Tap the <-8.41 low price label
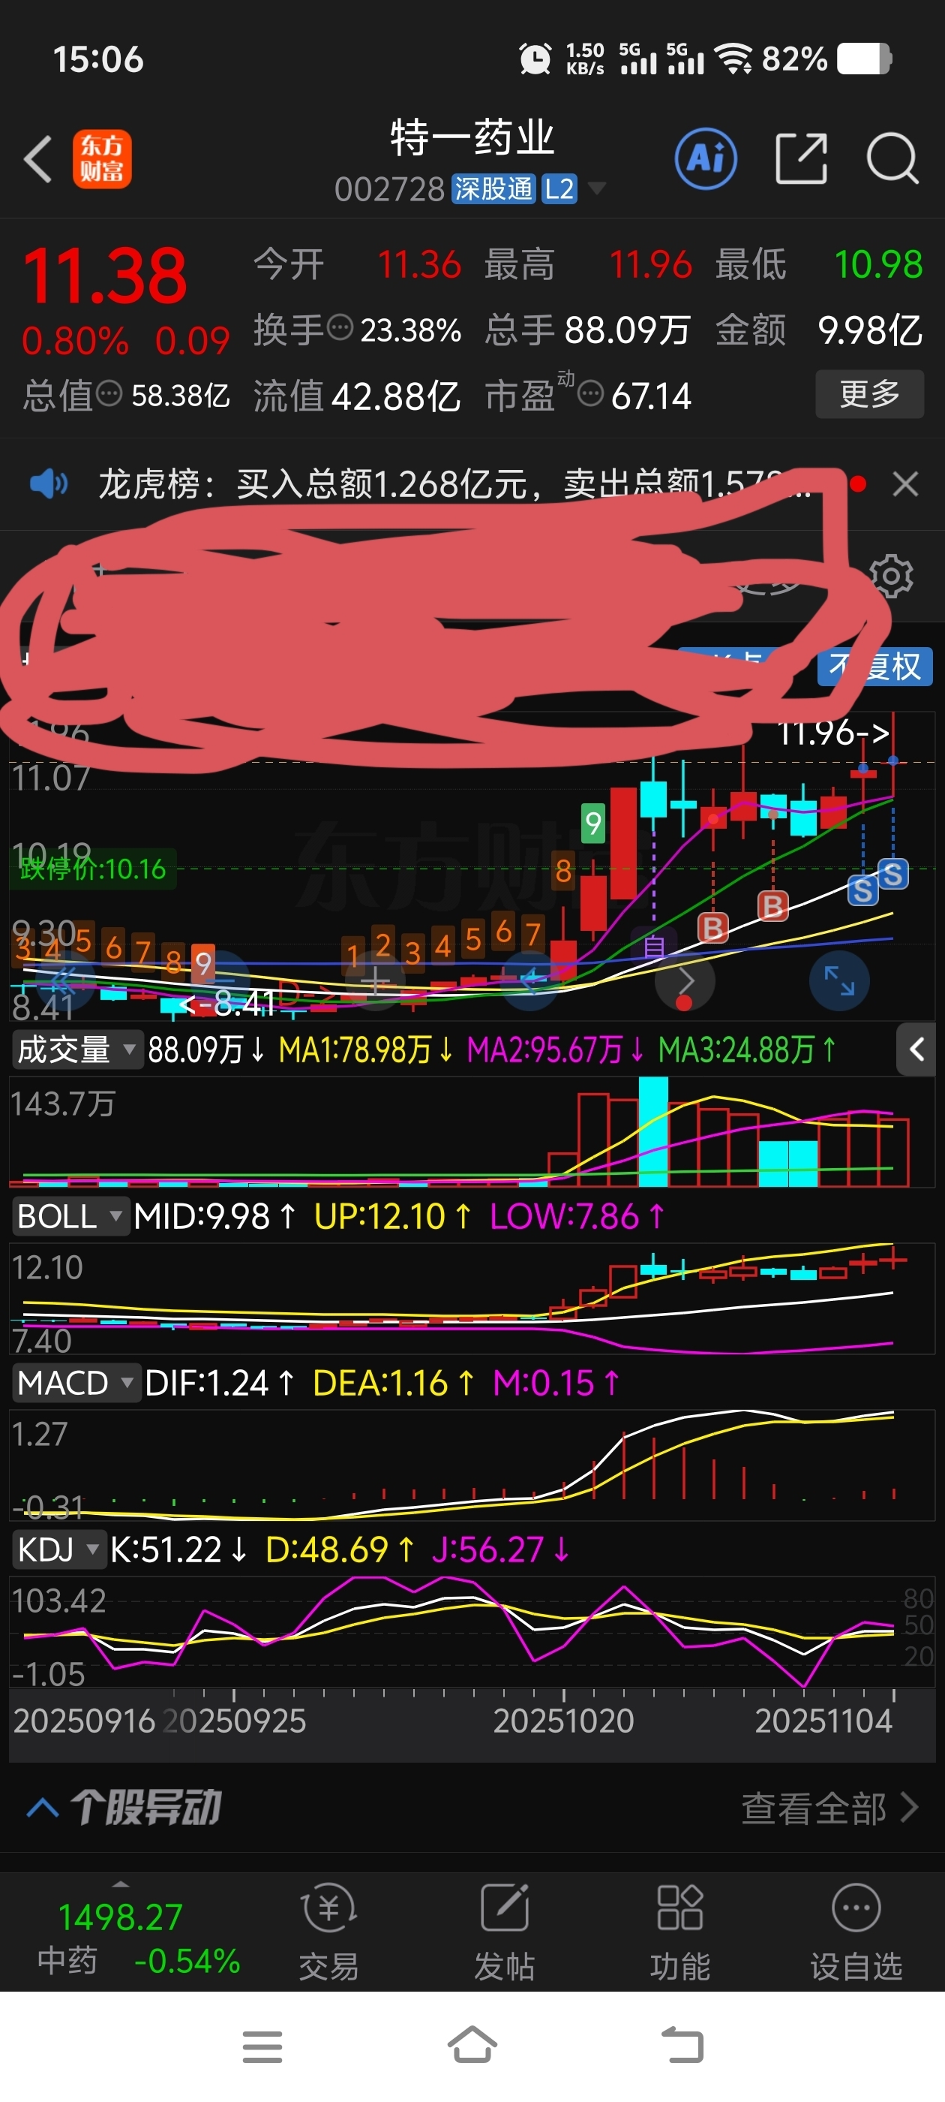The width and height of the screenshot is (945, 2102). point(225,1003)
